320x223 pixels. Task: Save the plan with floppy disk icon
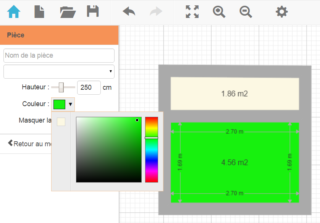click(x=93, y=12)
